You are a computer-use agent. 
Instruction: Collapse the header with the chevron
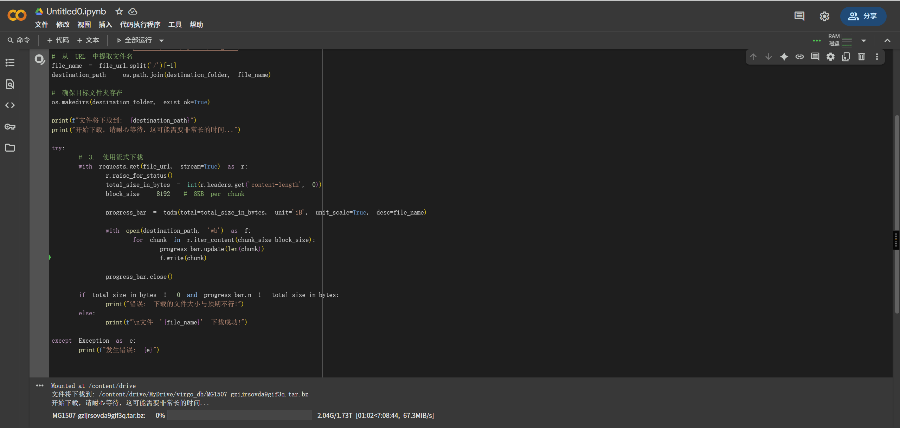coord(887,40)
